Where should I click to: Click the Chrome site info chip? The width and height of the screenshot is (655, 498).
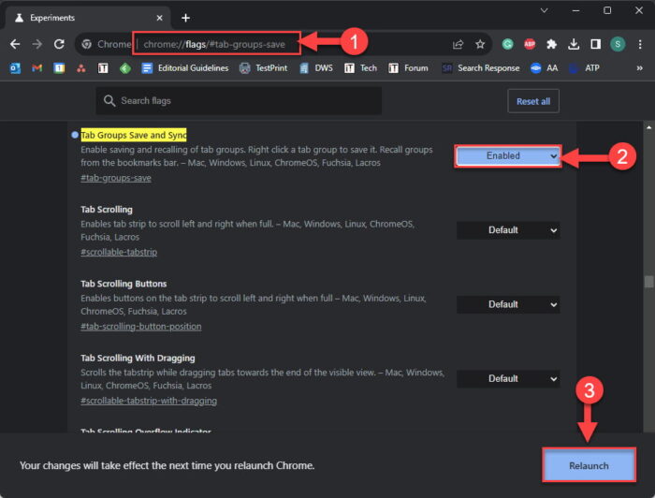(107, 44)
